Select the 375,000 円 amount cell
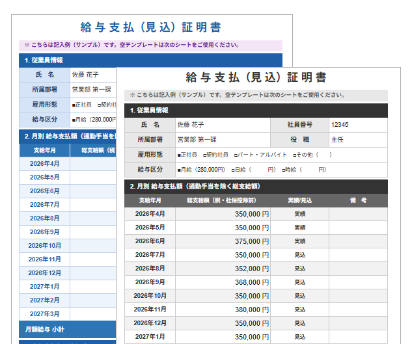 point(223,241)
